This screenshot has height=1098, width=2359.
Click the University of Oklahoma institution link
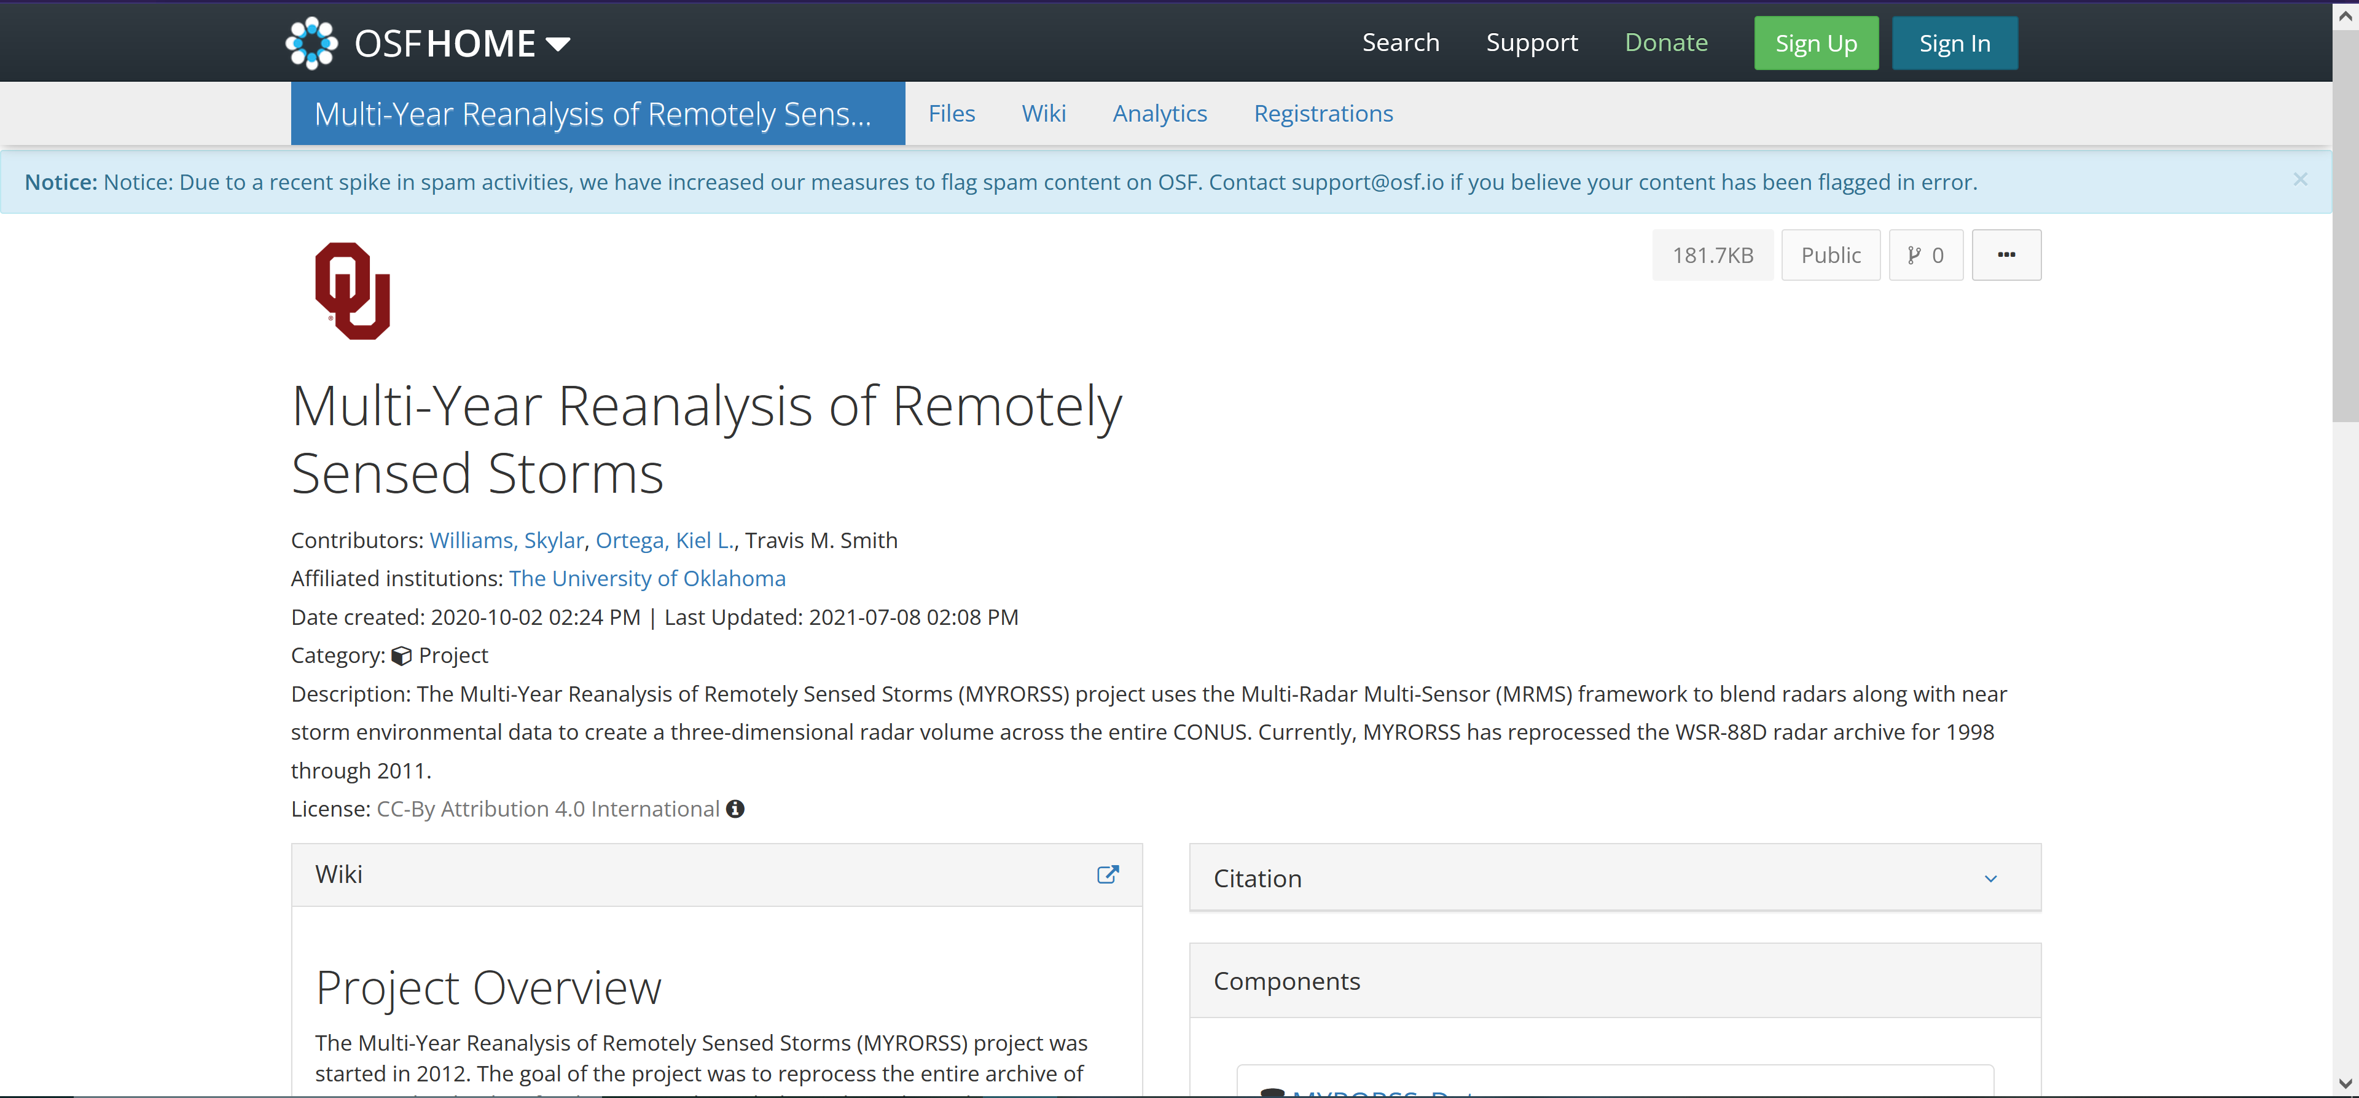coord(647,578)
